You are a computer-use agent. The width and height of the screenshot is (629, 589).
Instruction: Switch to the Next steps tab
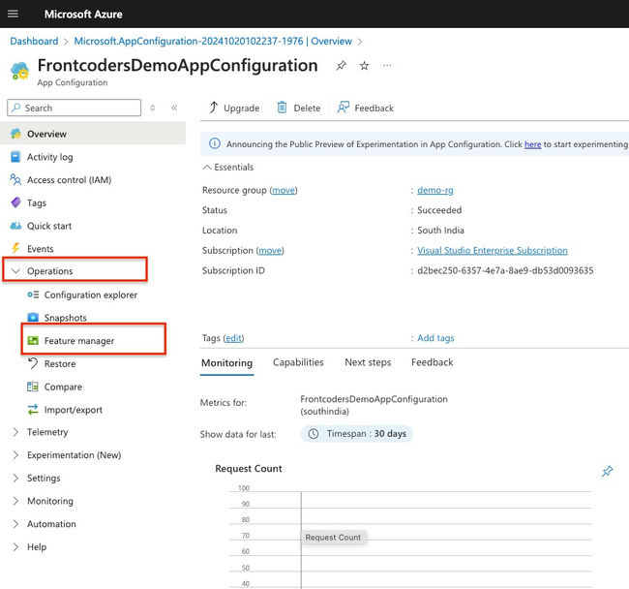pyautogui.click(x=368, y=362)
